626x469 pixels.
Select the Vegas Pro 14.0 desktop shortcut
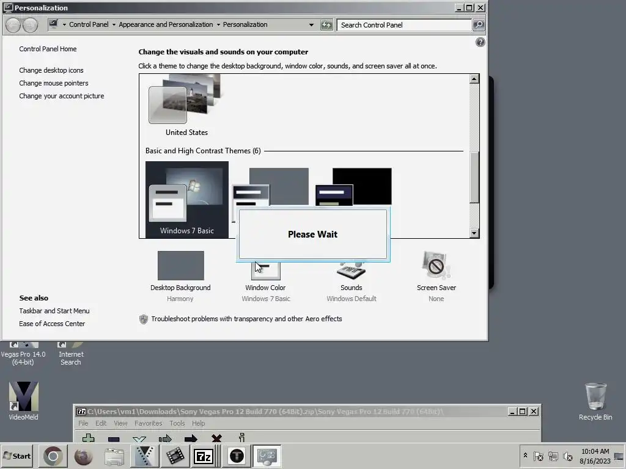(23, 354)
